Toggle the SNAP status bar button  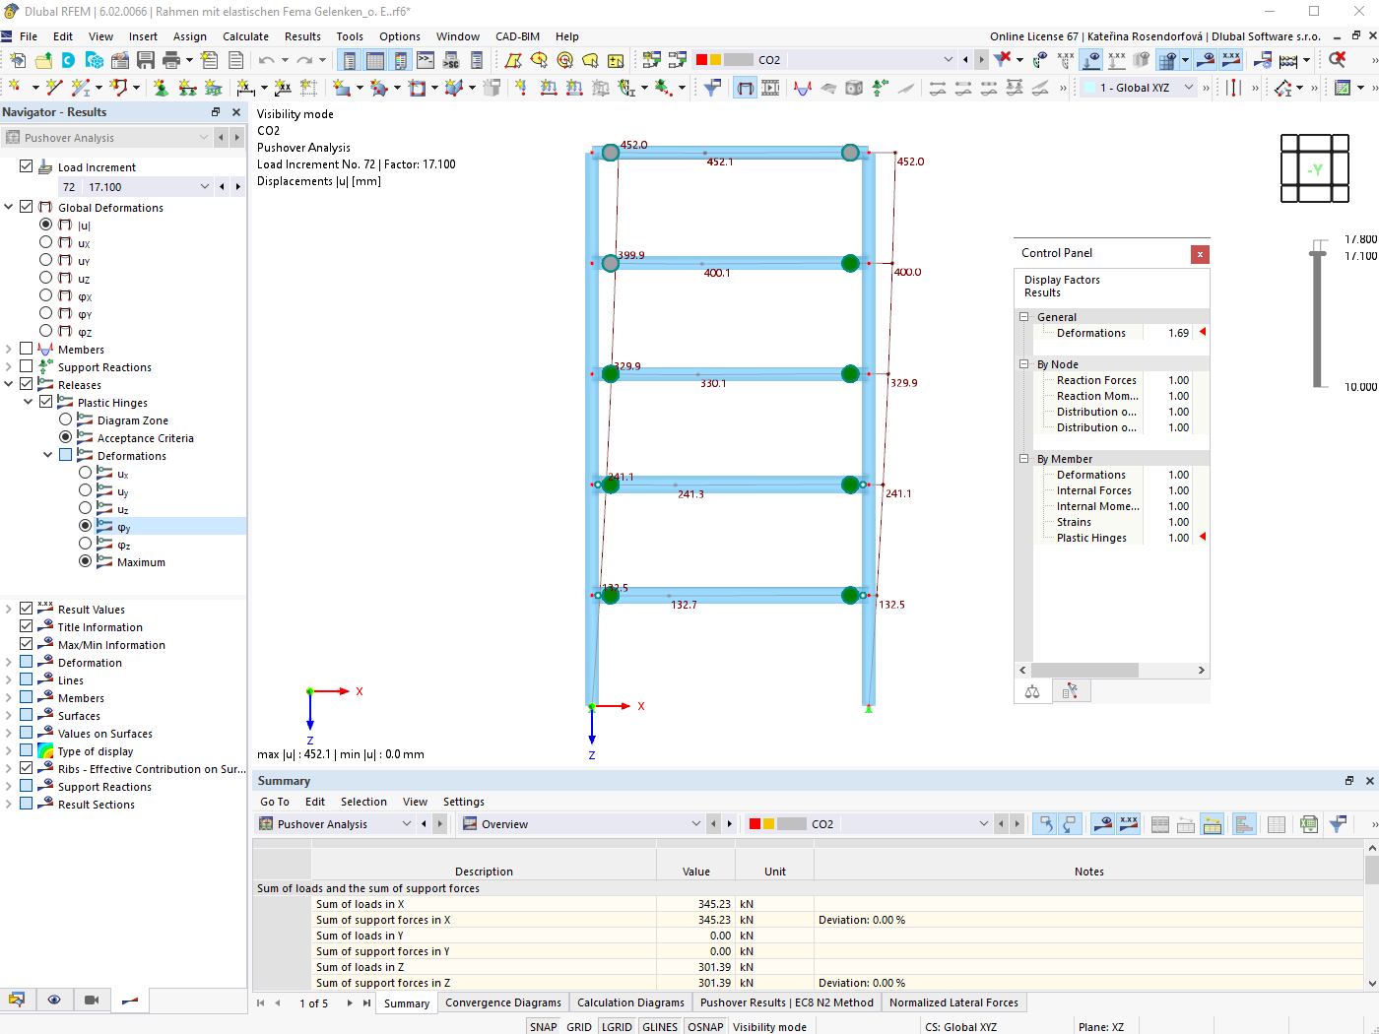tap(543, 1026)
